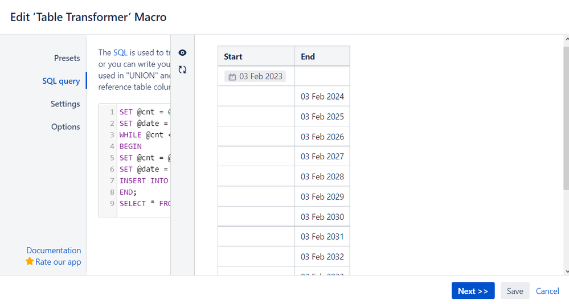569x304 pixels.
Task: Click the Start column header
Action: click(x=256, y=56)
